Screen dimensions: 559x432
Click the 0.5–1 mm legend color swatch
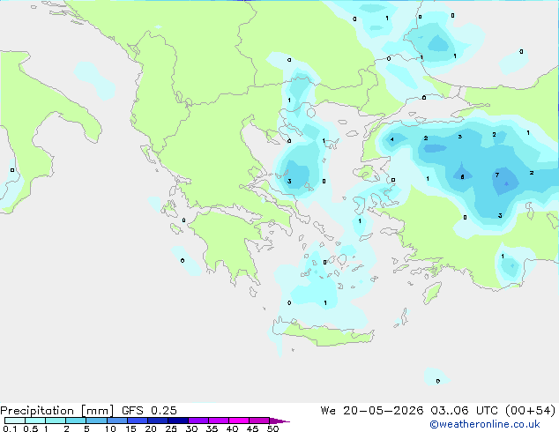35,421
